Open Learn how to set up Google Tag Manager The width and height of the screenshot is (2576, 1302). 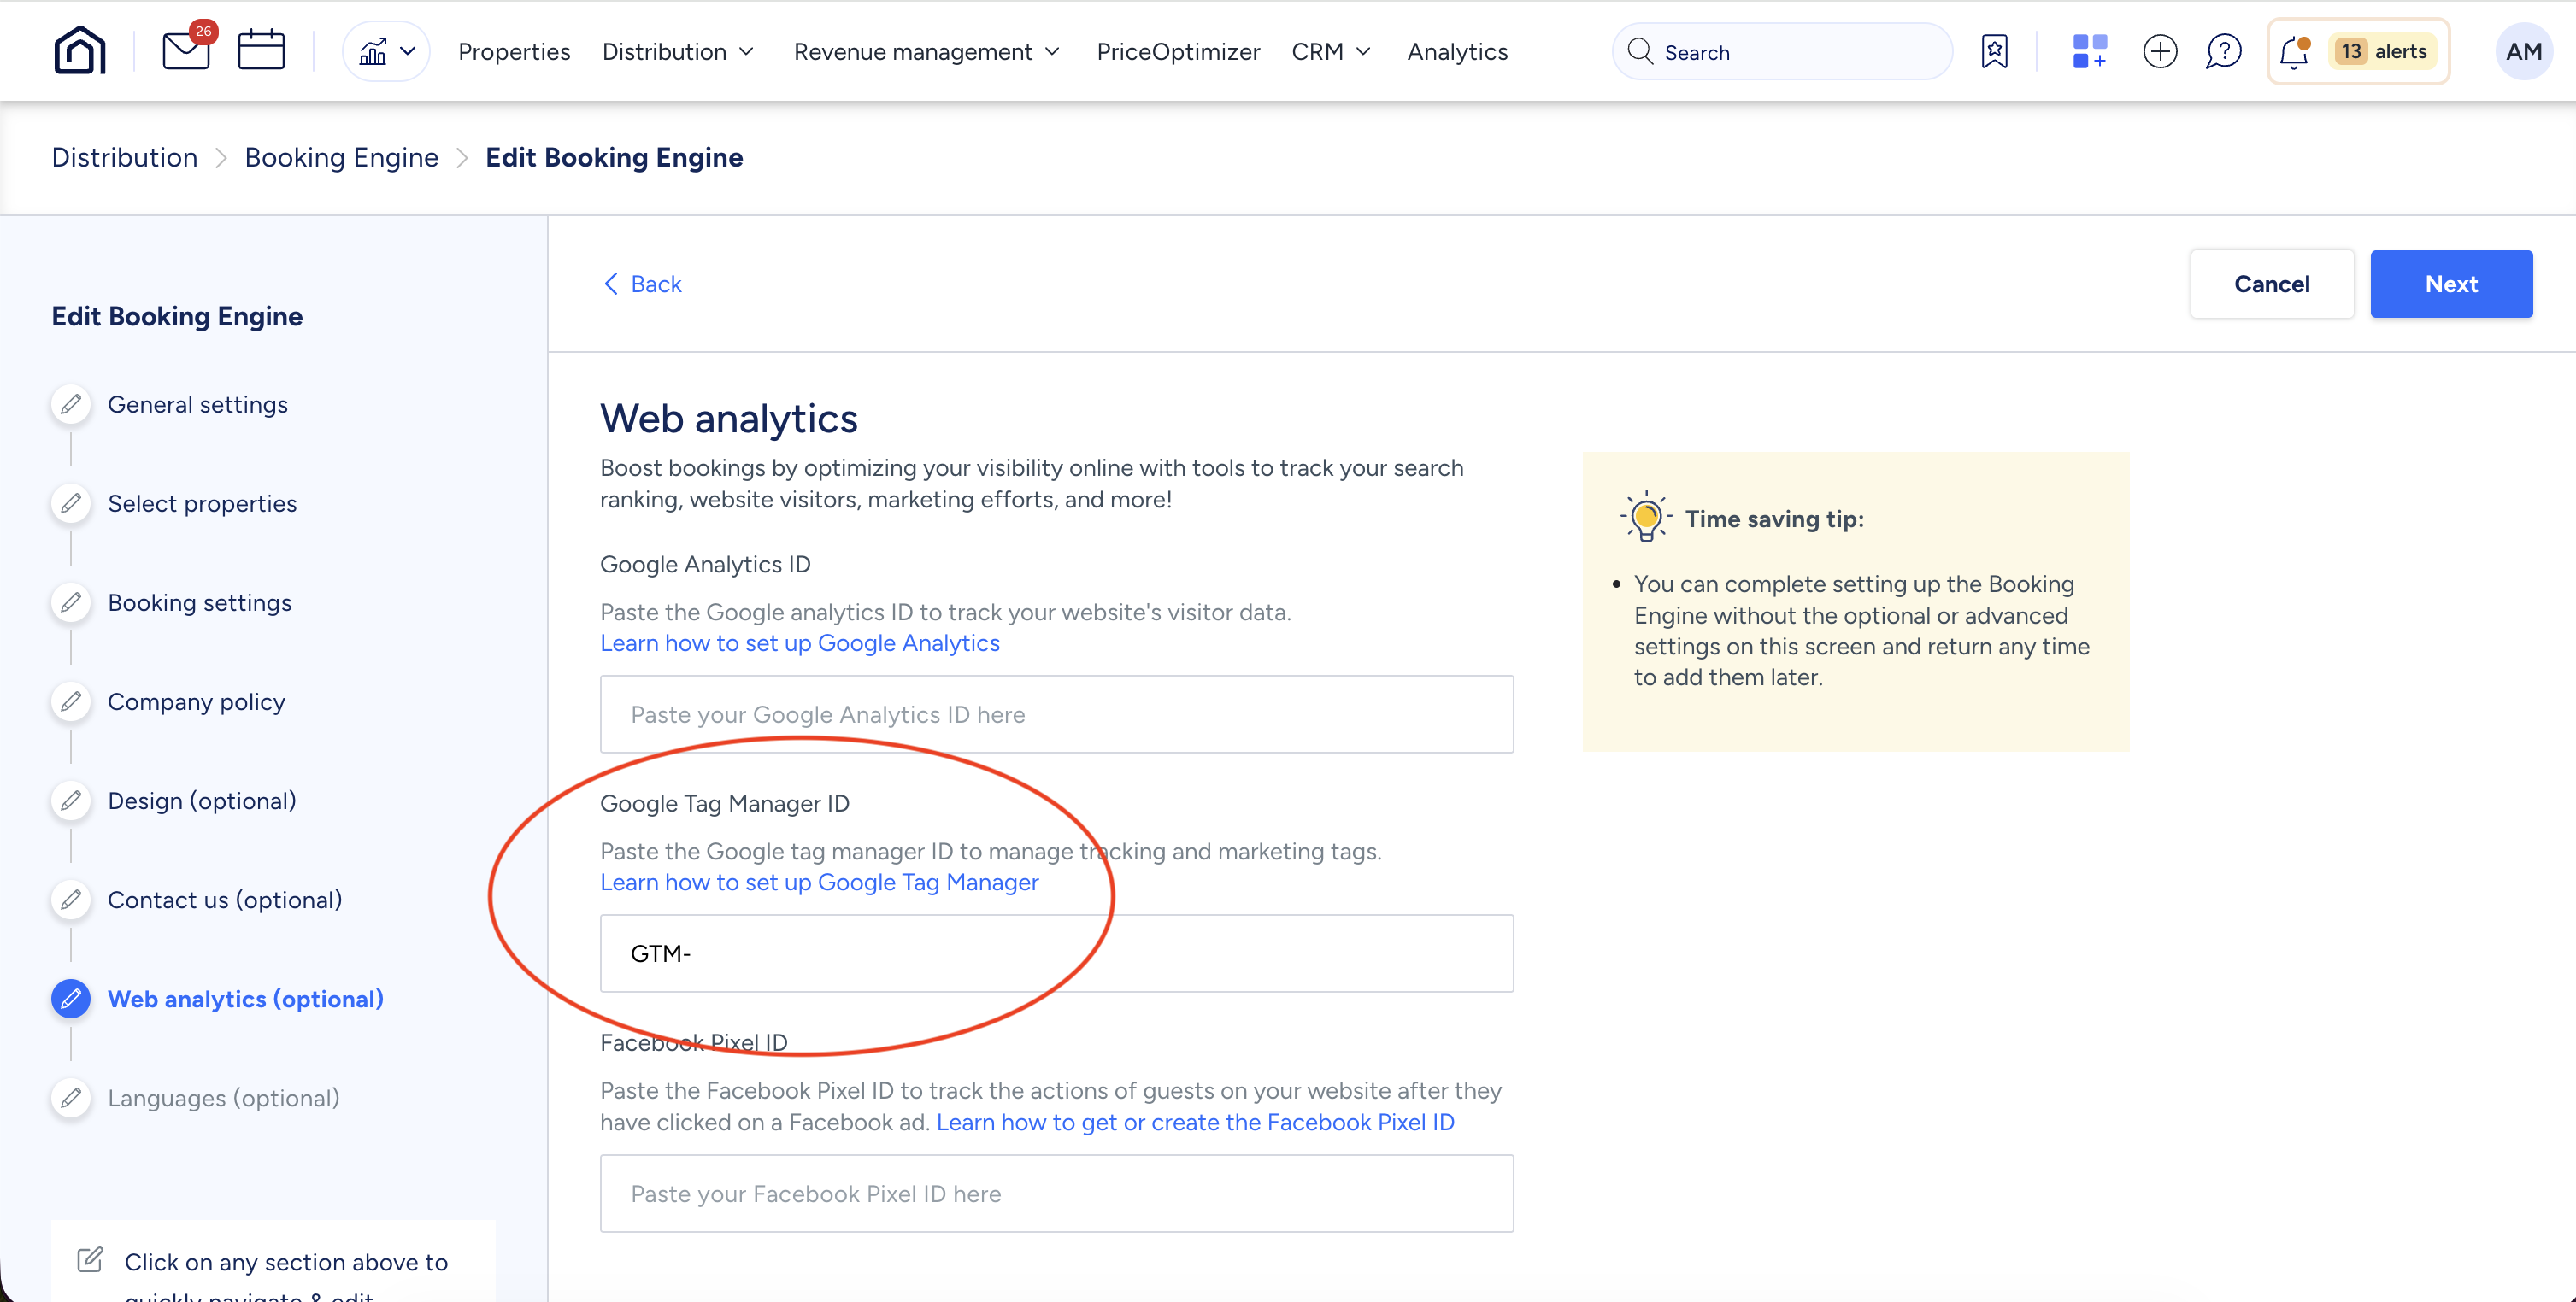(819, 883)
